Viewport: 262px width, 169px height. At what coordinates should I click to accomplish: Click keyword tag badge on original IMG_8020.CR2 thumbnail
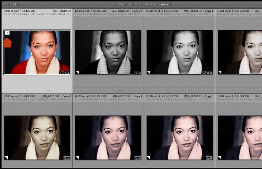coord(62,72)
